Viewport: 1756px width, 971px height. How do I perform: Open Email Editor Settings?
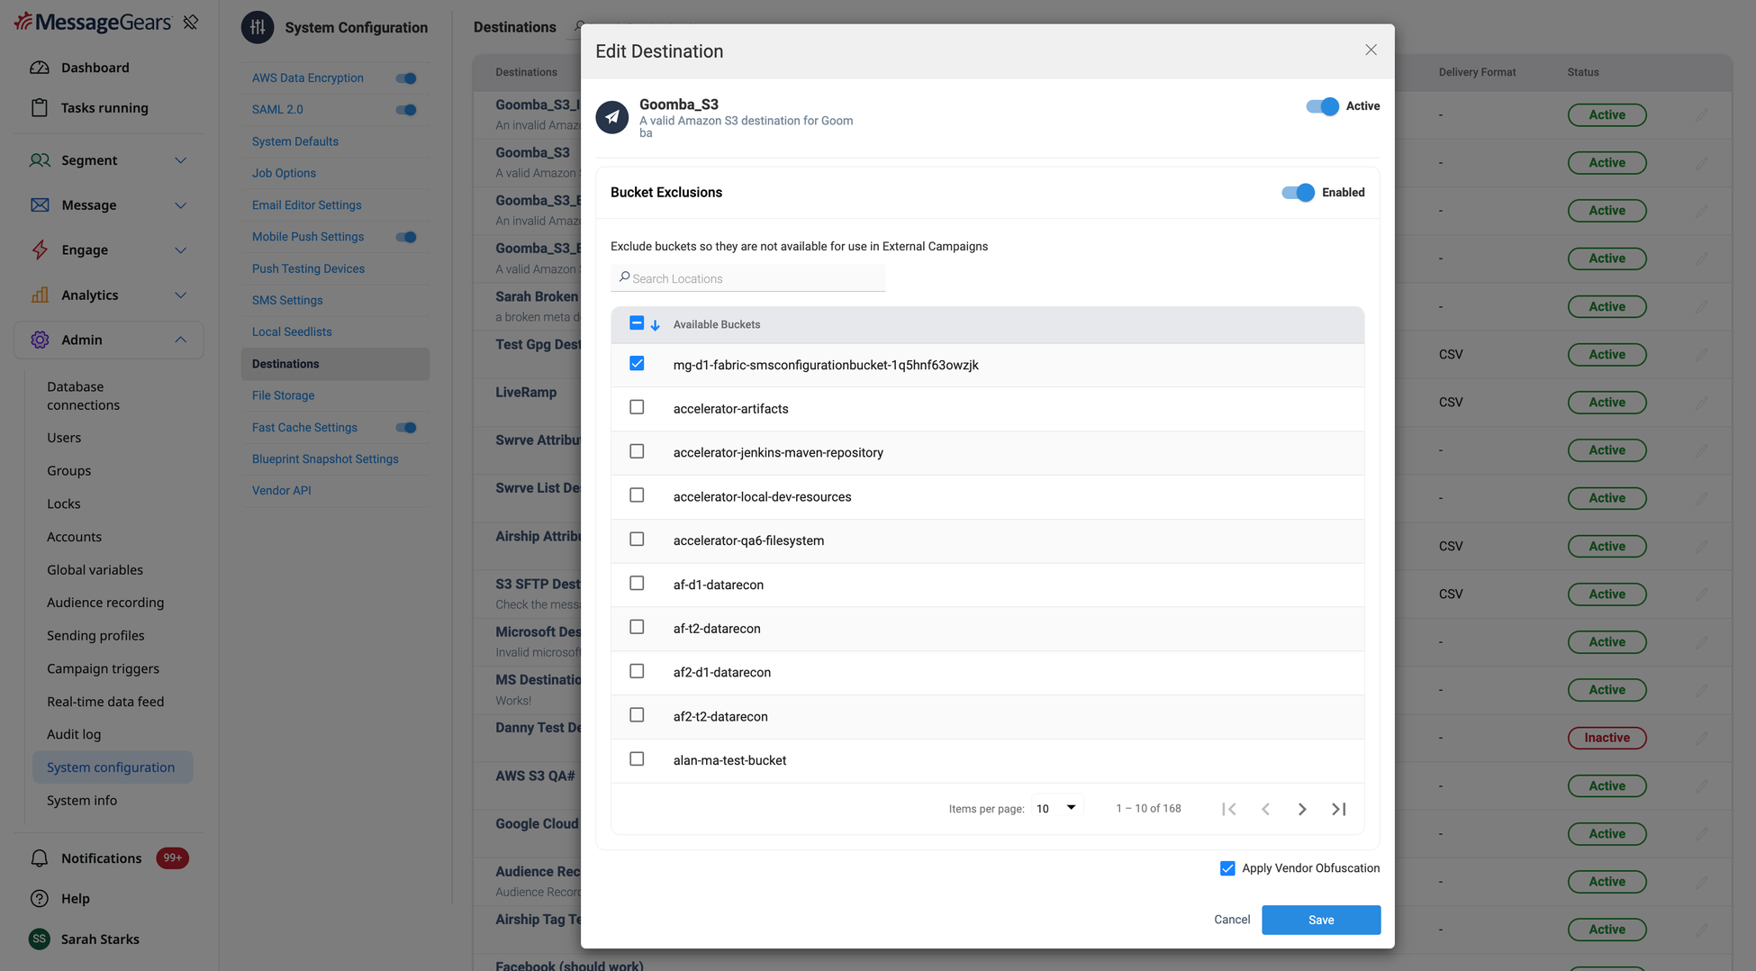click(x=306, y=204)
